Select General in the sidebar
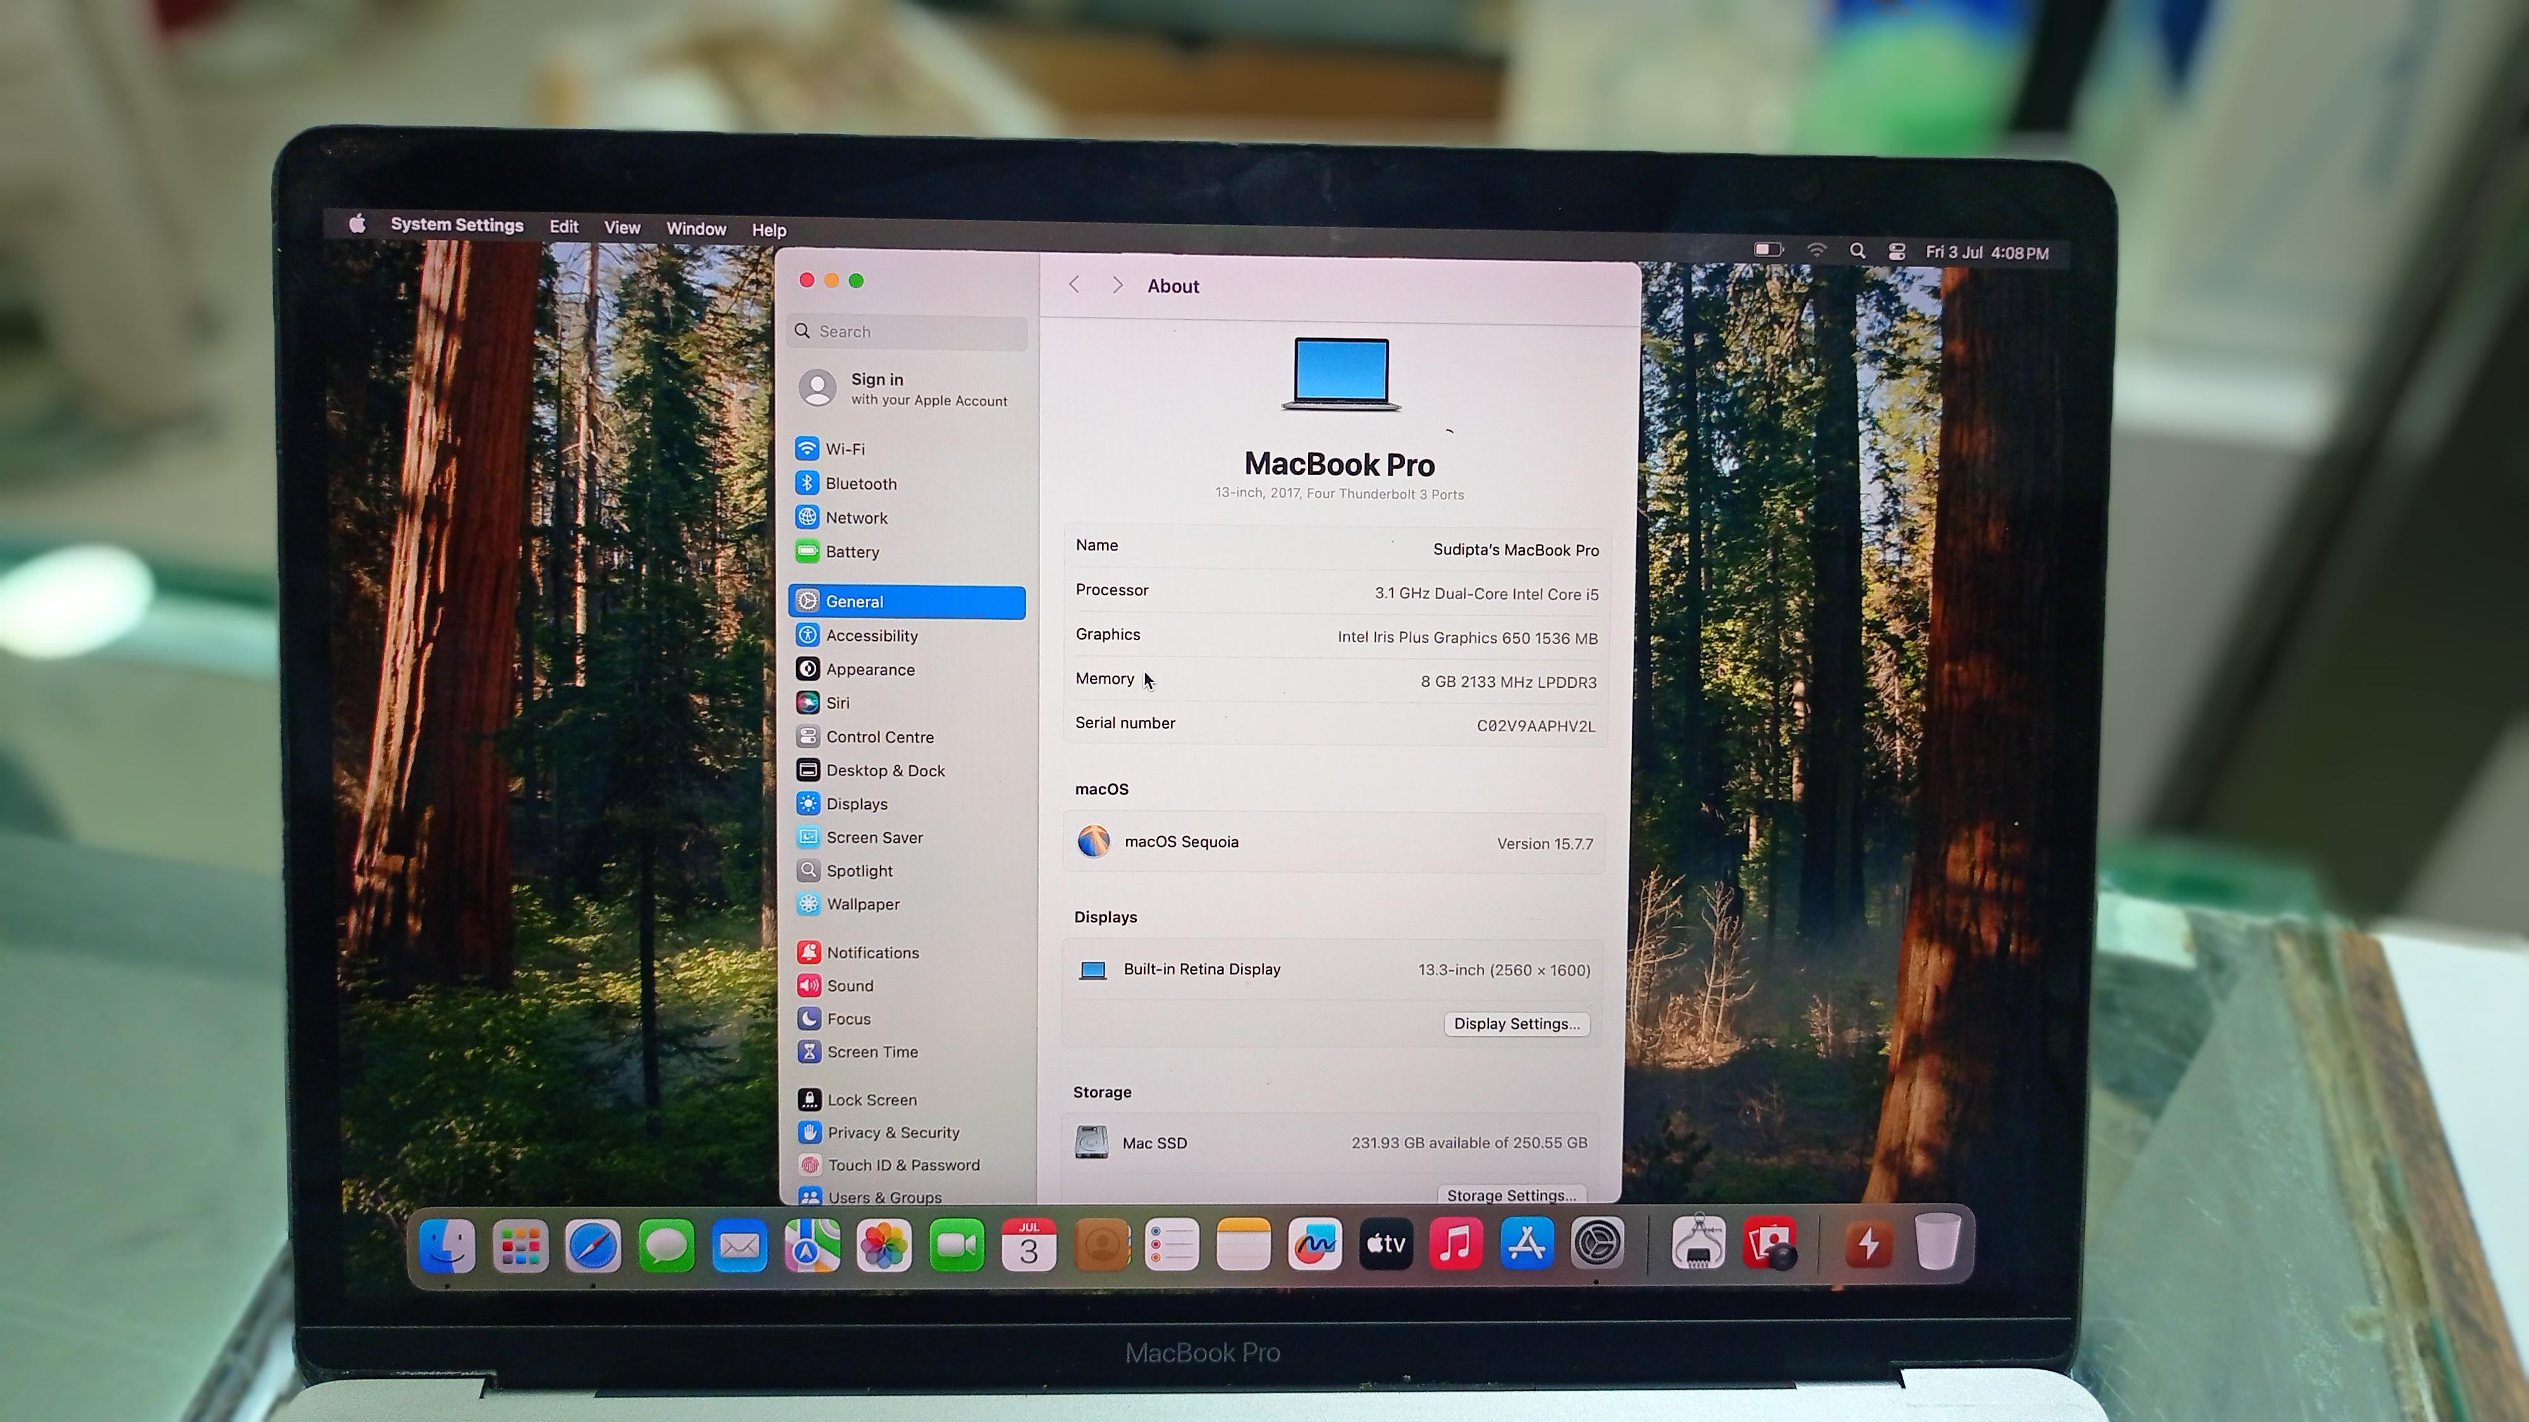Viewport: 2529px width, 1422px height. (x=907, y=602)
